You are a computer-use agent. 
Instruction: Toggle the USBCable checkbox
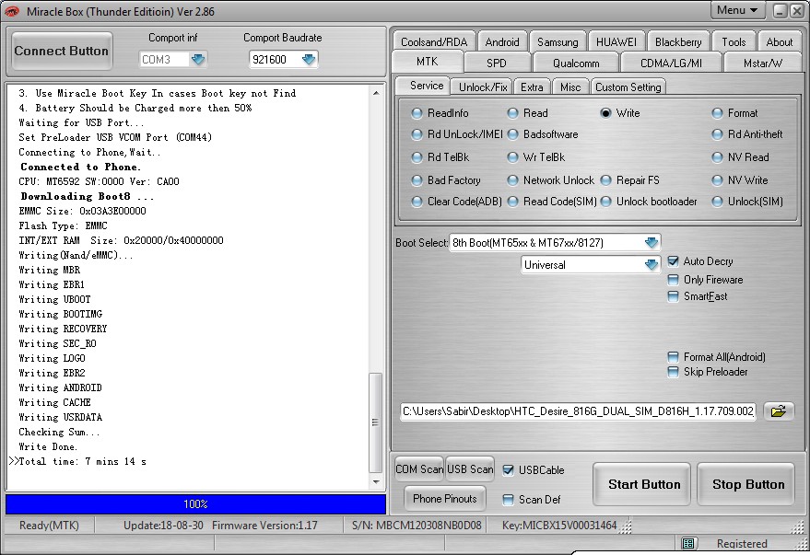click(508, 470)
